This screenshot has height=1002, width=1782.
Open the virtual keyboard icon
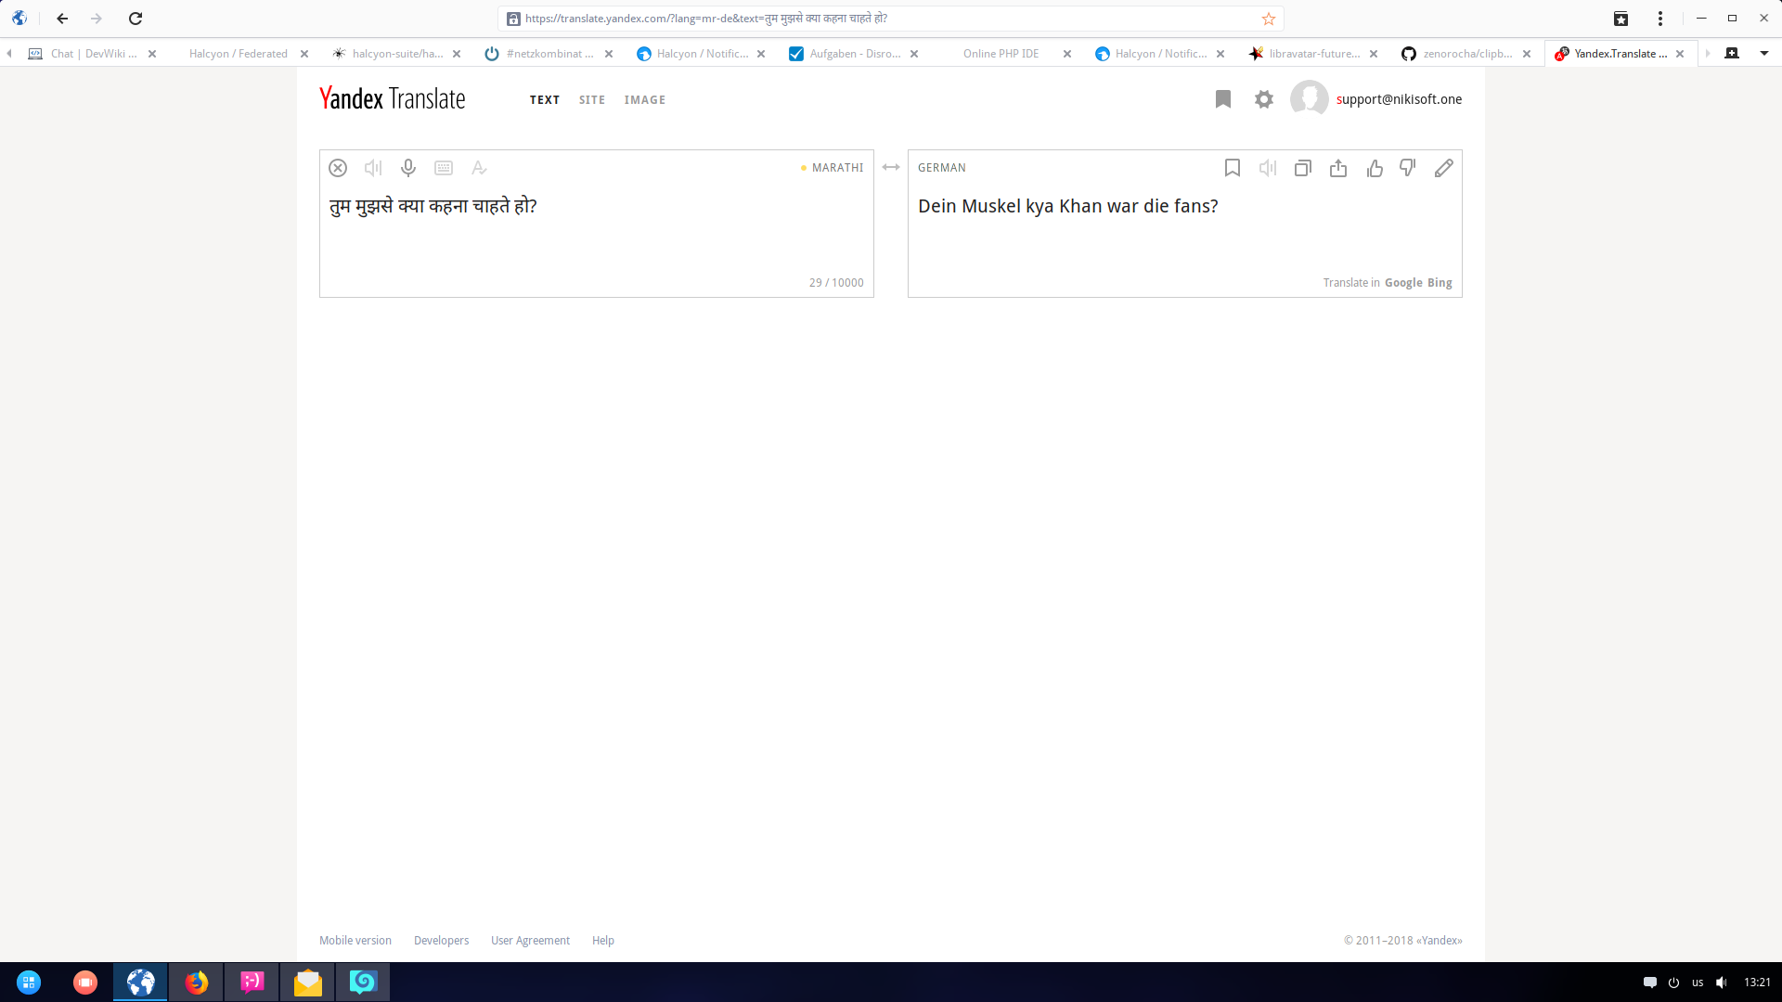pos(444,168)
